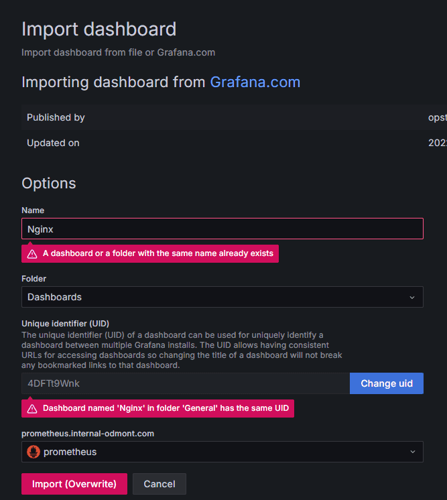Image resolution: width=447 pixels, height=500 pixels.
Task: Open the prometheus data source selector
Action: (222, 452)
